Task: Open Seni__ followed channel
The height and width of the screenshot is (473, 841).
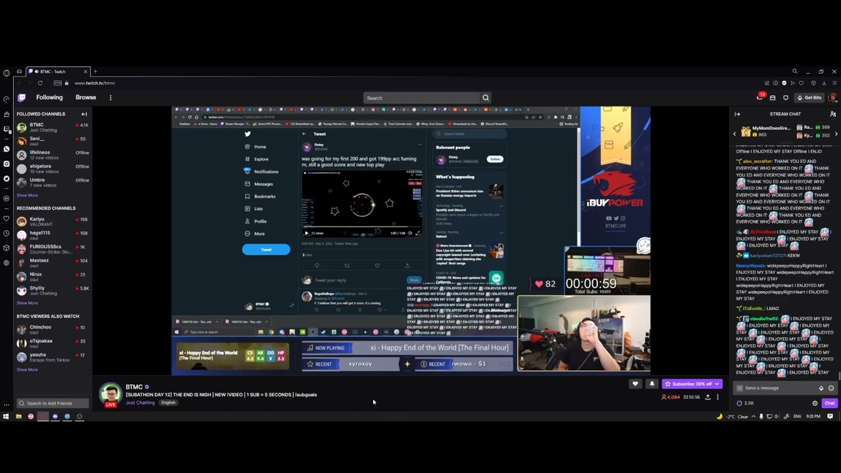Action: tap(53, 141)
